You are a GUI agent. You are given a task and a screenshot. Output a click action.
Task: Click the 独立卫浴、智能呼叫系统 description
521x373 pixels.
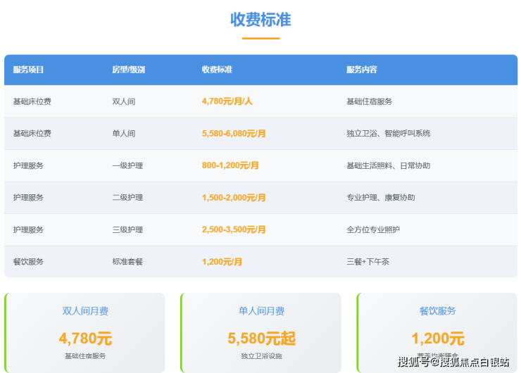click(x=389, y=133)
